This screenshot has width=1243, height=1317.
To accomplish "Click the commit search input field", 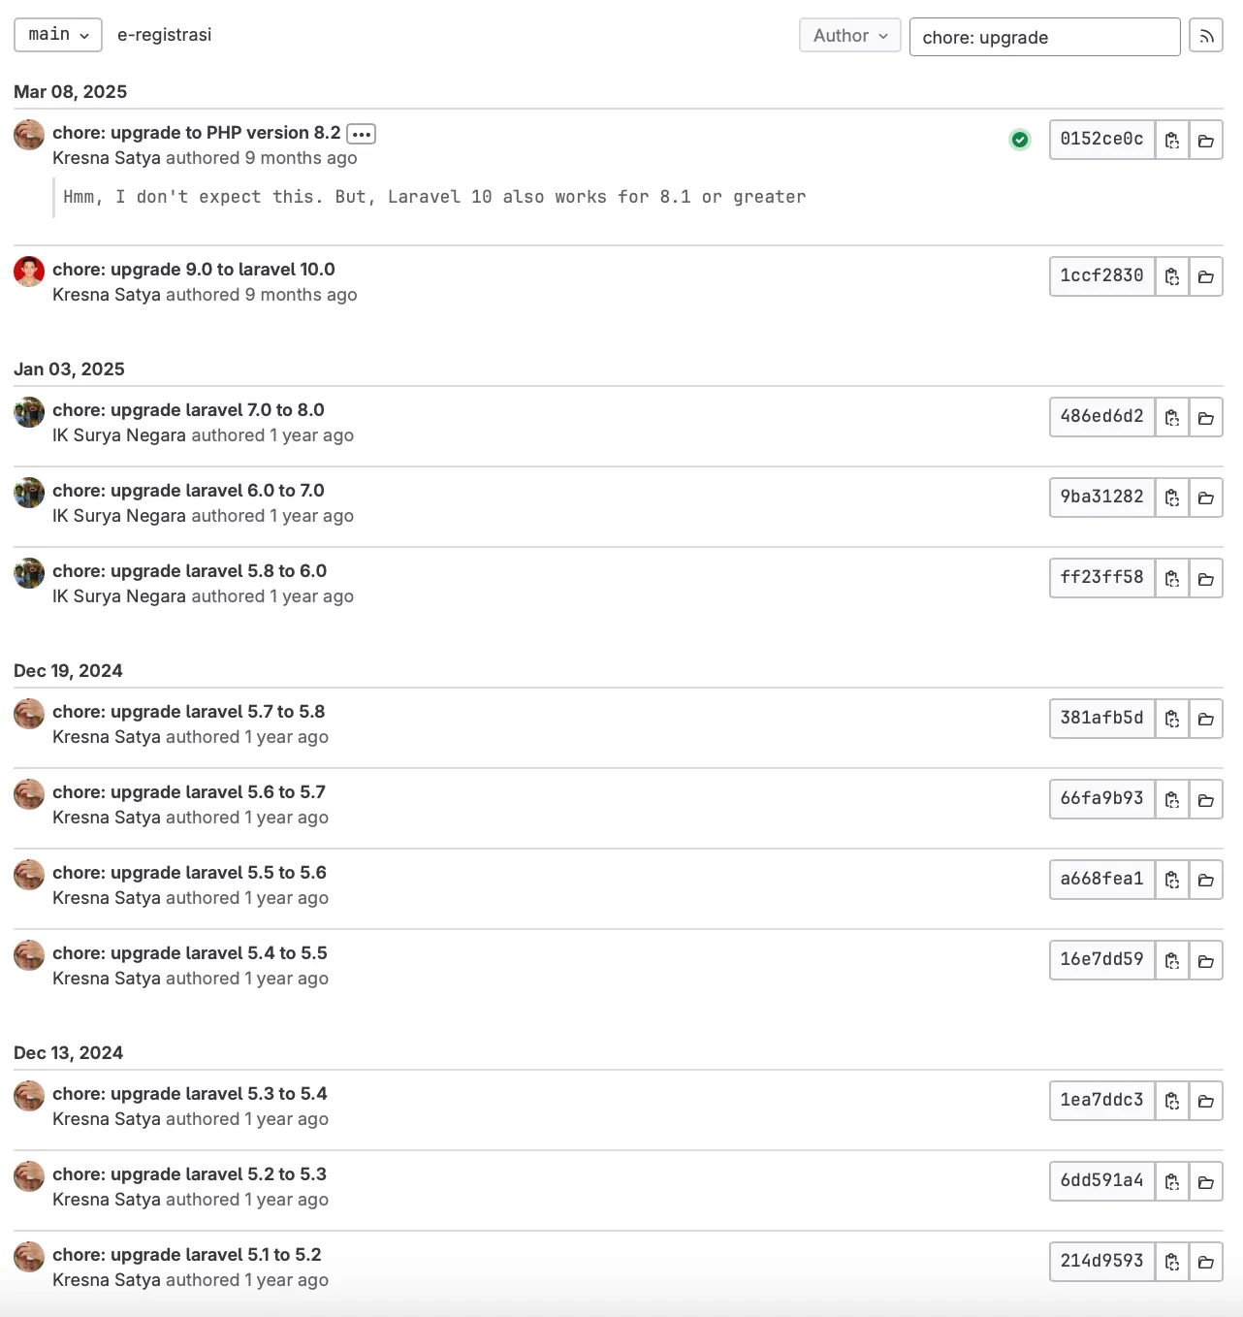I will click(x=1044, y=37).
